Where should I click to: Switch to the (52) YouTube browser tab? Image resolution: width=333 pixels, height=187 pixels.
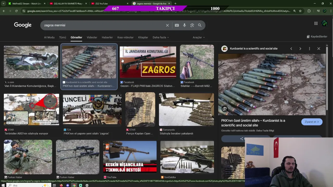109,4
